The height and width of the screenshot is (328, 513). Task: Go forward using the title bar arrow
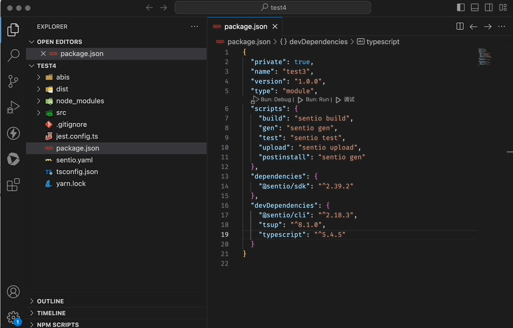point(163,8)
